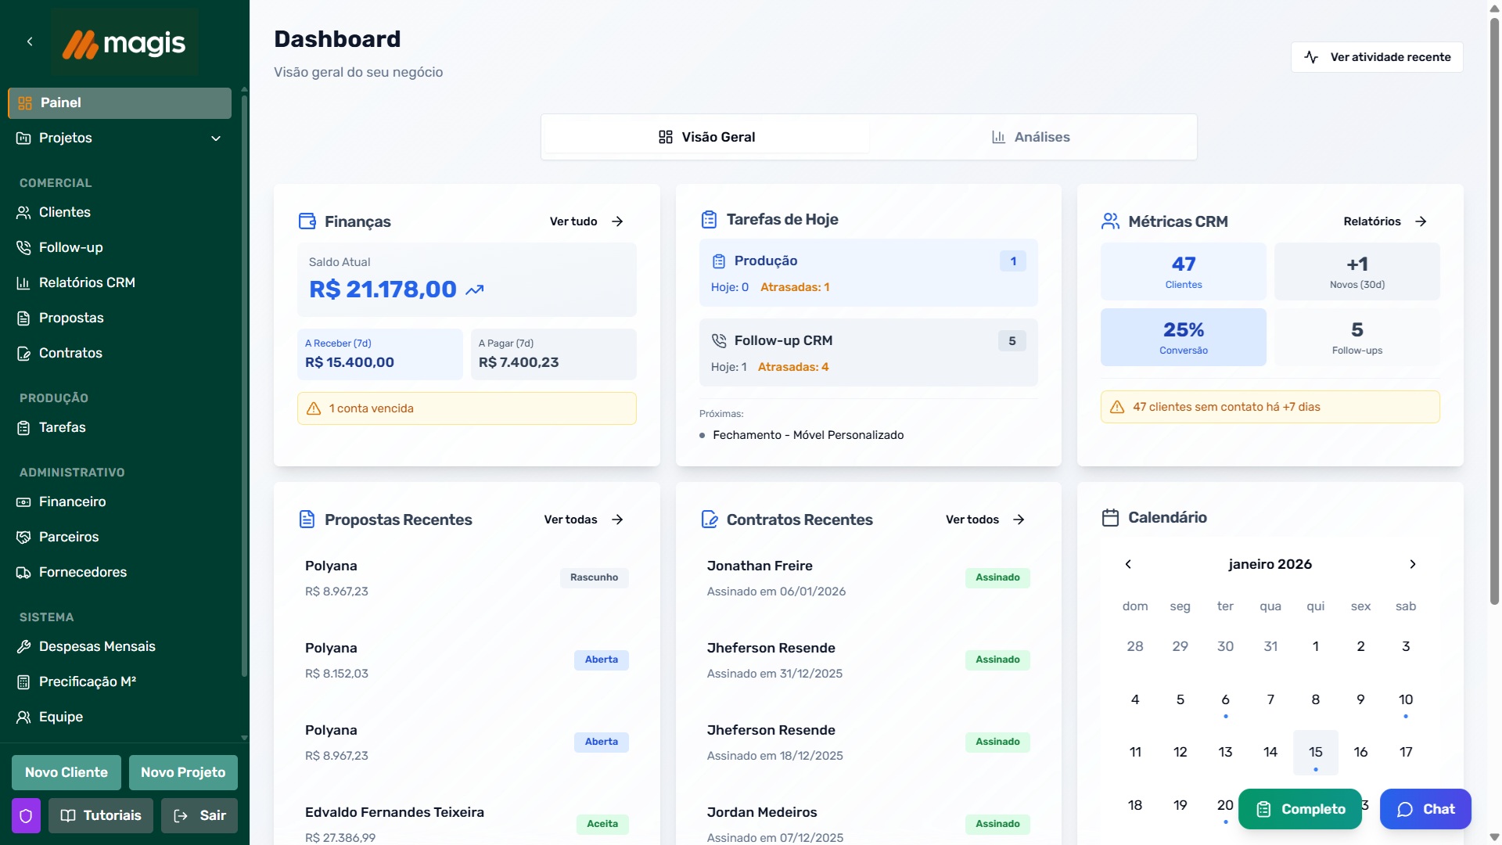Open Precificação M² in the sidebar

coord(87,681)
